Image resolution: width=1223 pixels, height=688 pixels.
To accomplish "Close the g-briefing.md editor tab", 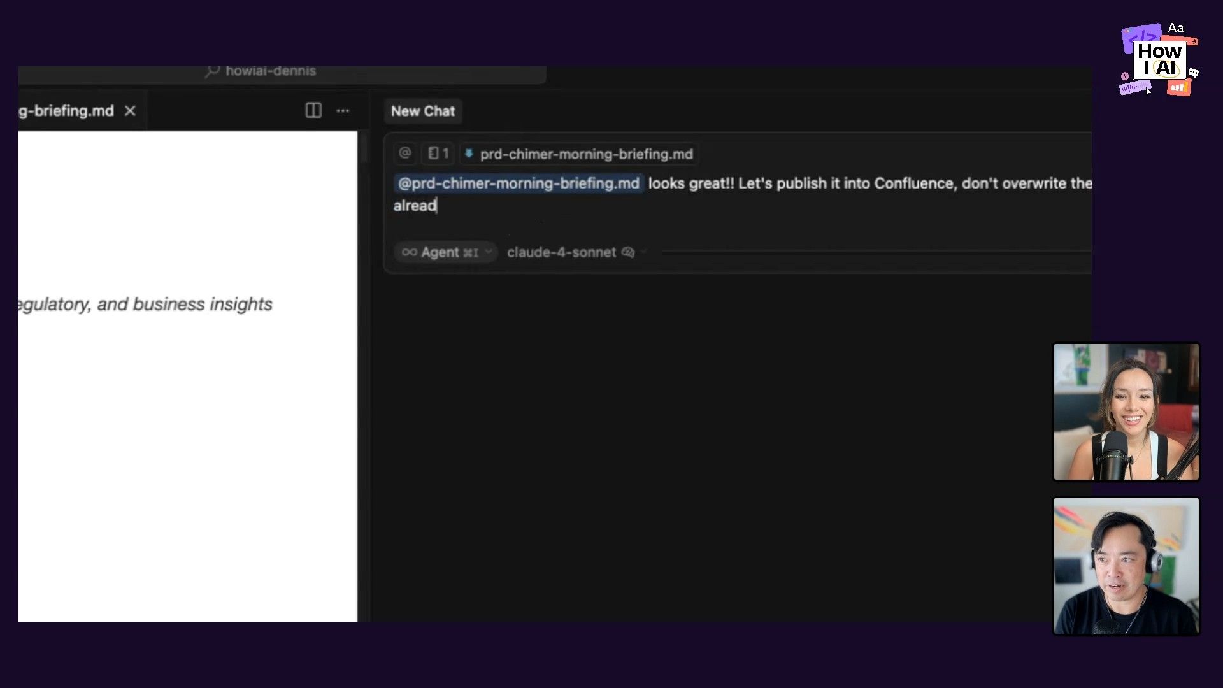I will (x=130, y=111).
